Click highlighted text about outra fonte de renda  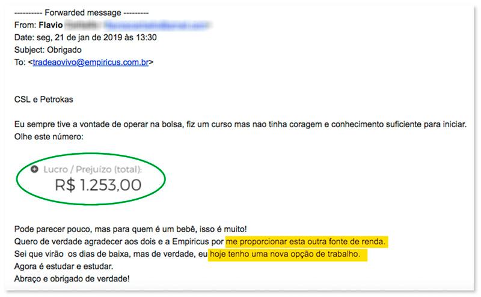coord(305,242)
